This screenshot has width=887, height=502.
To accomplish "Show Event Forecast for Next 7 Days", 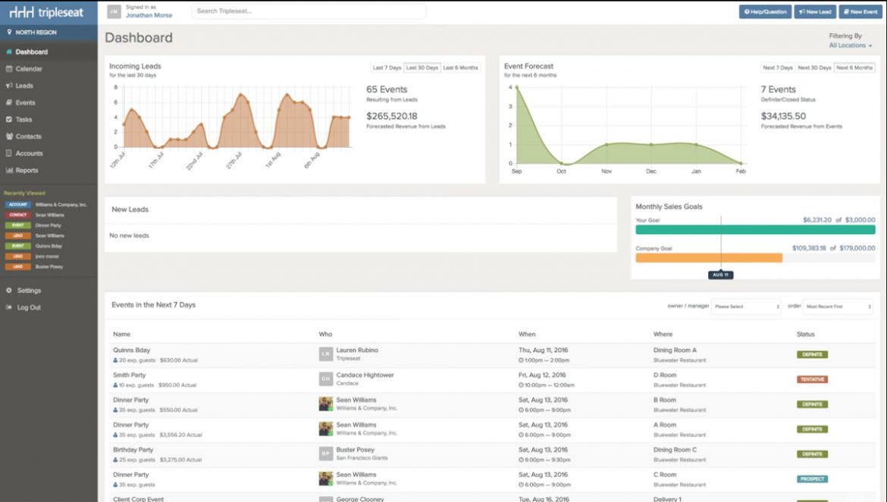I will (x=779, y=67).
